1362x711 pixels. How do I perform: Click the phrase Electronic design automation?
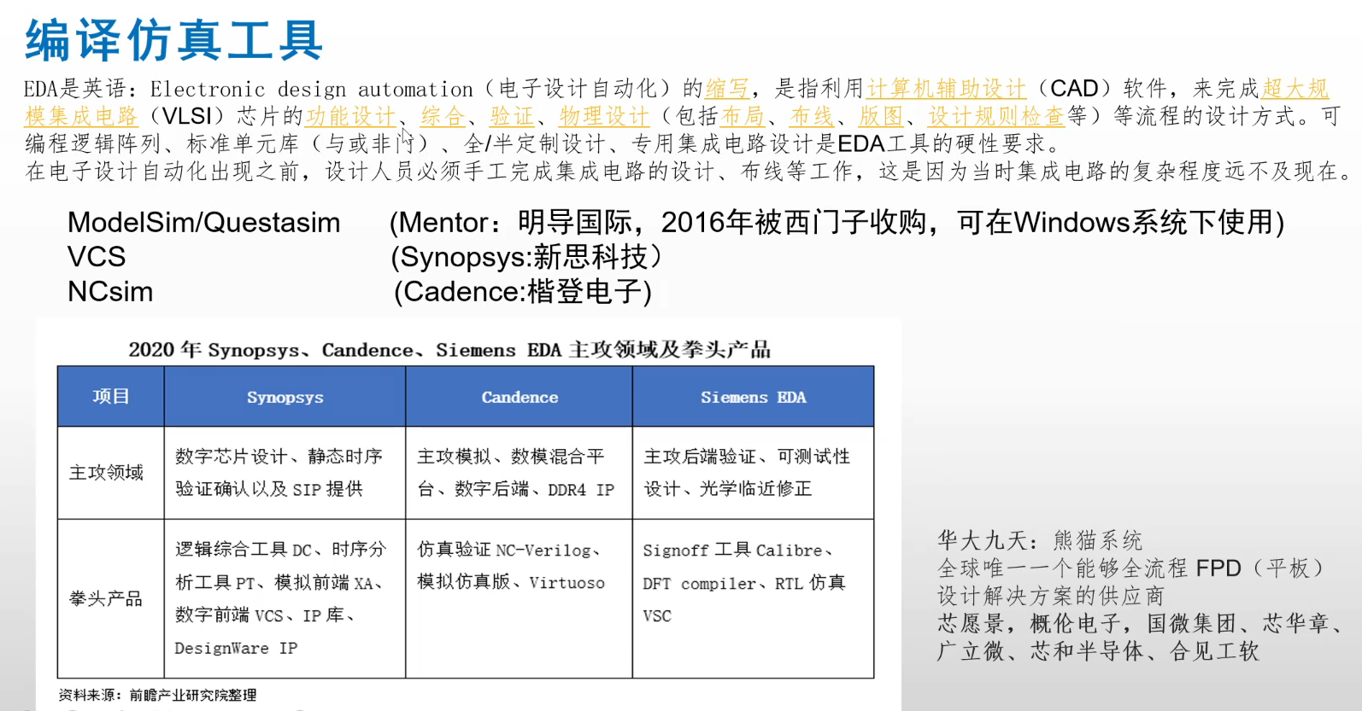[312, 89]
